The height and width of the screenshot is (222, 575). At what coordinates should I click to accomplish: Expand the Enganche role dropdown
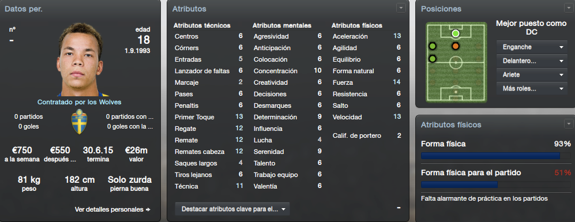point(531,47)
